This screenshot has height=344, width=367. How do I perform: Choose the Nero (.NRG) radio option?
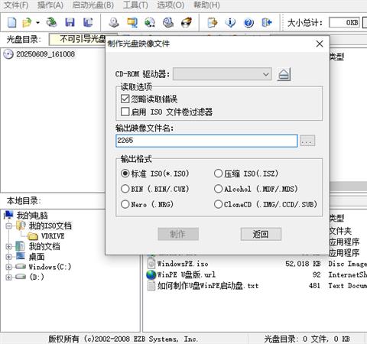click(125, 204)
